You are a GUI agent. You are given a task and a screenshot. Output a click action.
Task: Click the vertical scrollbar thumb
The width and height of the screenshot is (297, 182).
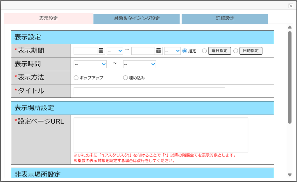coord(289,77)
